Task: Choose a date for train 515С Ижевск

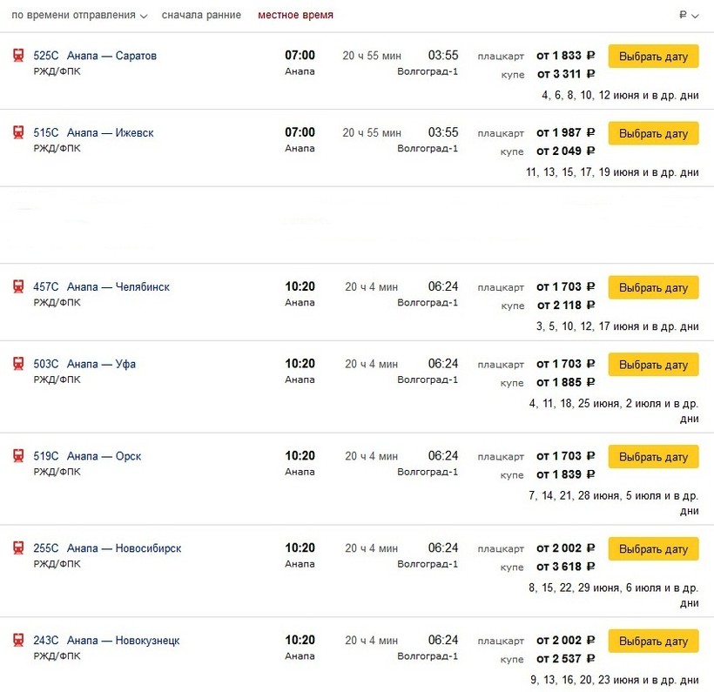Action: 653,133
